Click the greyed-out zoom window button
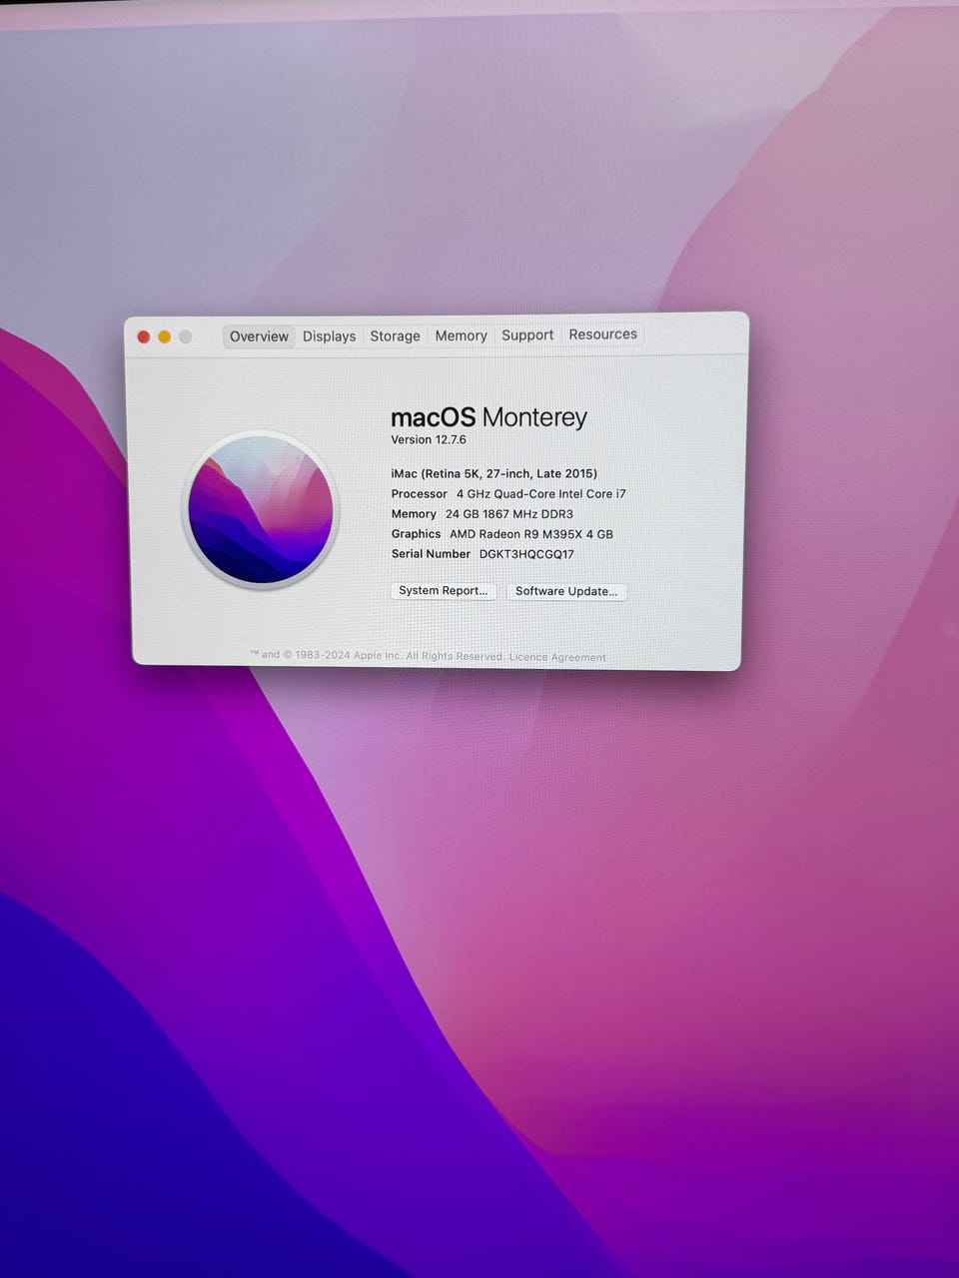Viewport: 959px width, 1278px height. [185, 336]
